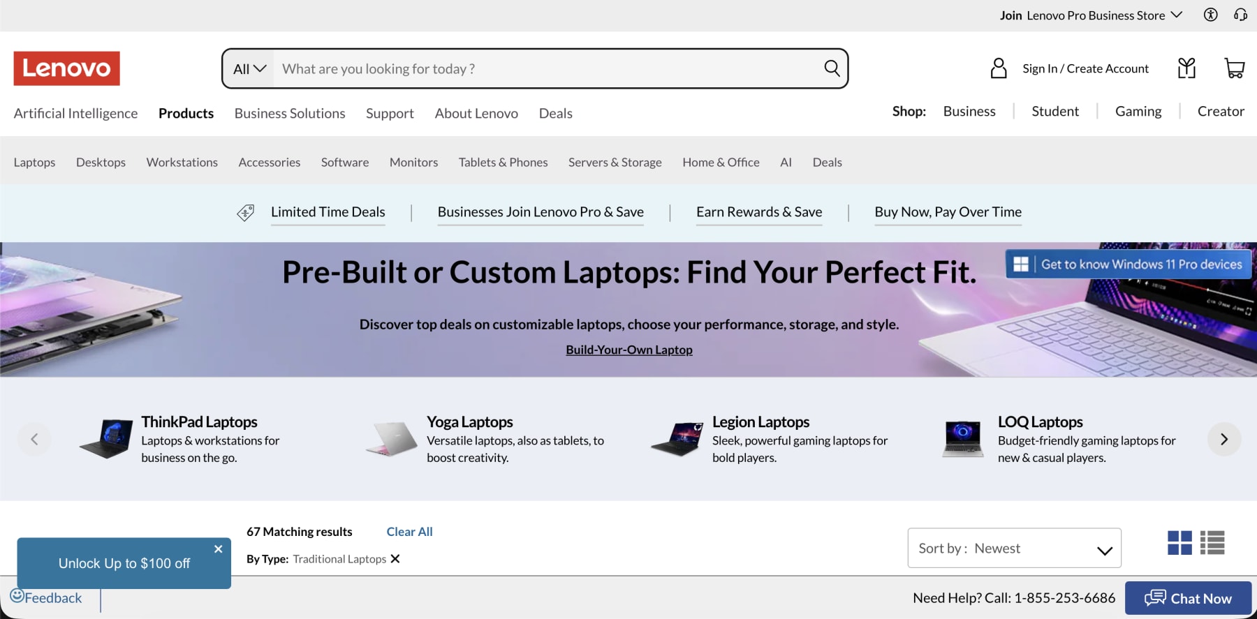Select Home & Office sub-navigation item
The width and height of the screenshot is (1257, 619).
click(721, 162)
